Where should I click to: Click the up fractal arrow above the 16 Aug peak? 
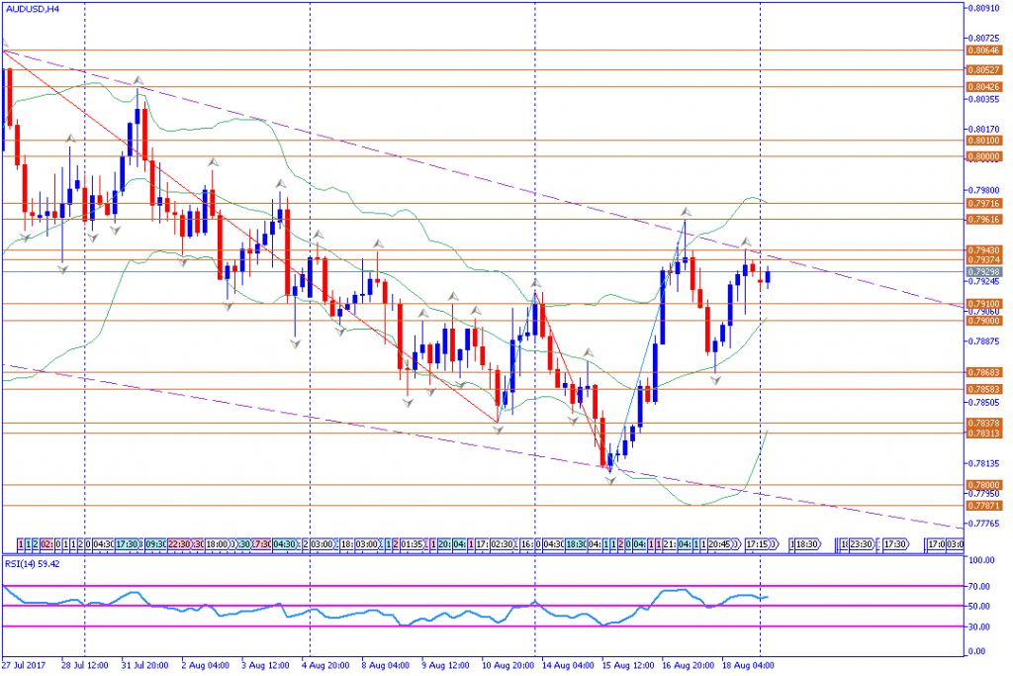(x=685, y=212)
